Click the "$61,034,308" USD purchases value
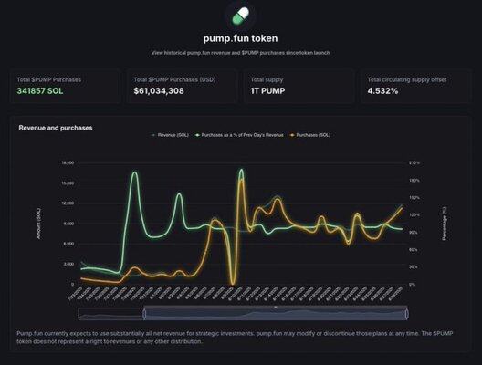 159,91
